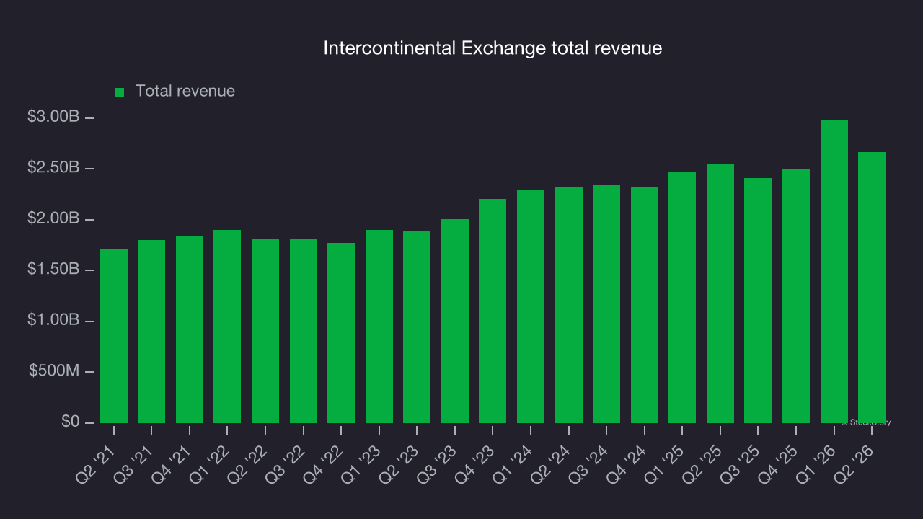
Task: Select the Q3 '22 revenue bar
Action: 303,331
